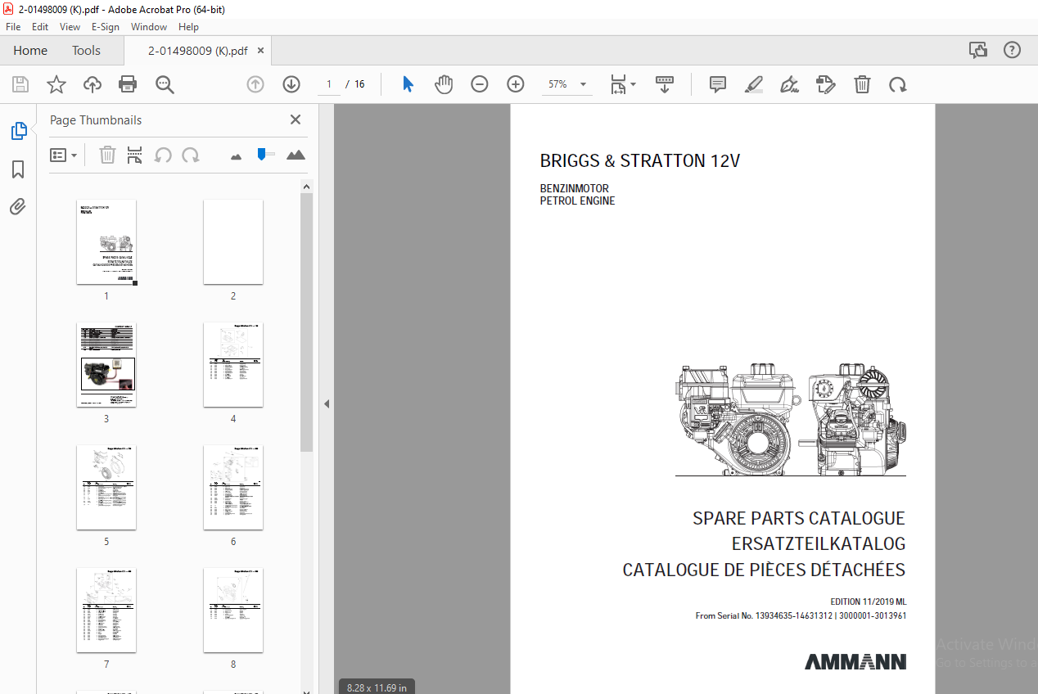Click the thumbnails panel scrollbar
Viewport: 1038px width, 694px height.
pyautogui.click(x=306, y=322)
